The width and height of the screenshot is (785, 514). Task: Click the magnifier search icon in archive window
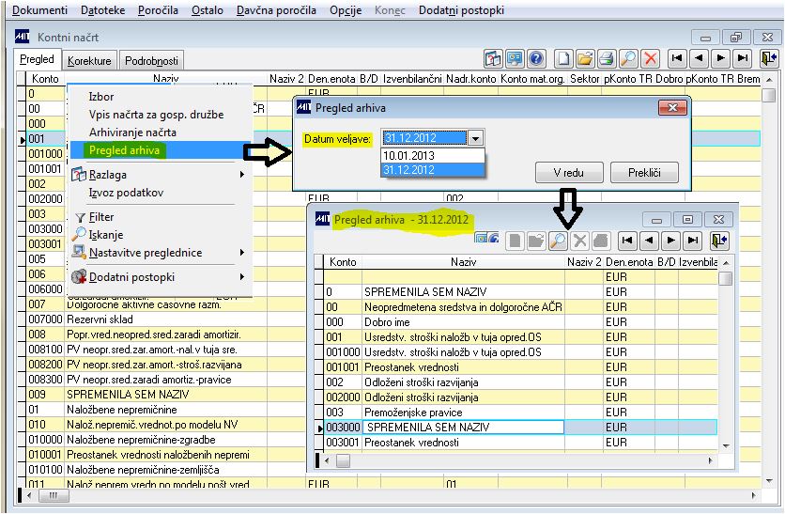558,241
